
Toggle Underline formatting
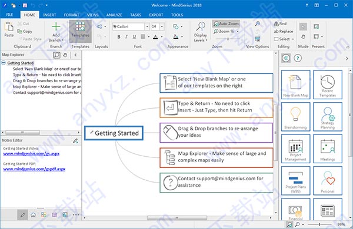click(134, 36)
